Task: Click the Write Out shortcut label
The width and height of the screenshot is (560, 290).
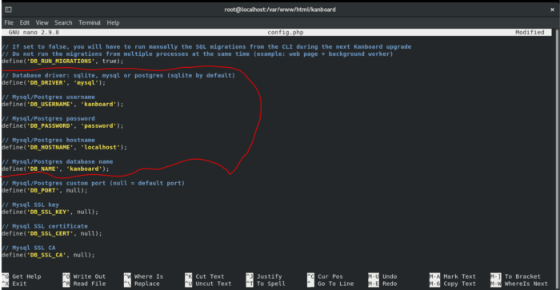Action: pyautogui.click(x=90, y=276)
